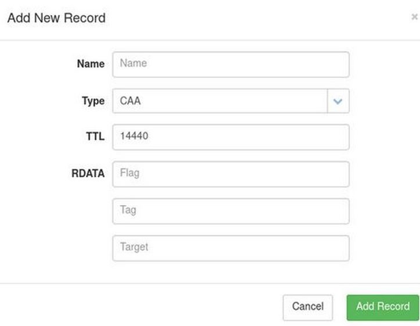Click the Tag placeholder text
This screenshot has width=420, height=326.
coord(128,210)
